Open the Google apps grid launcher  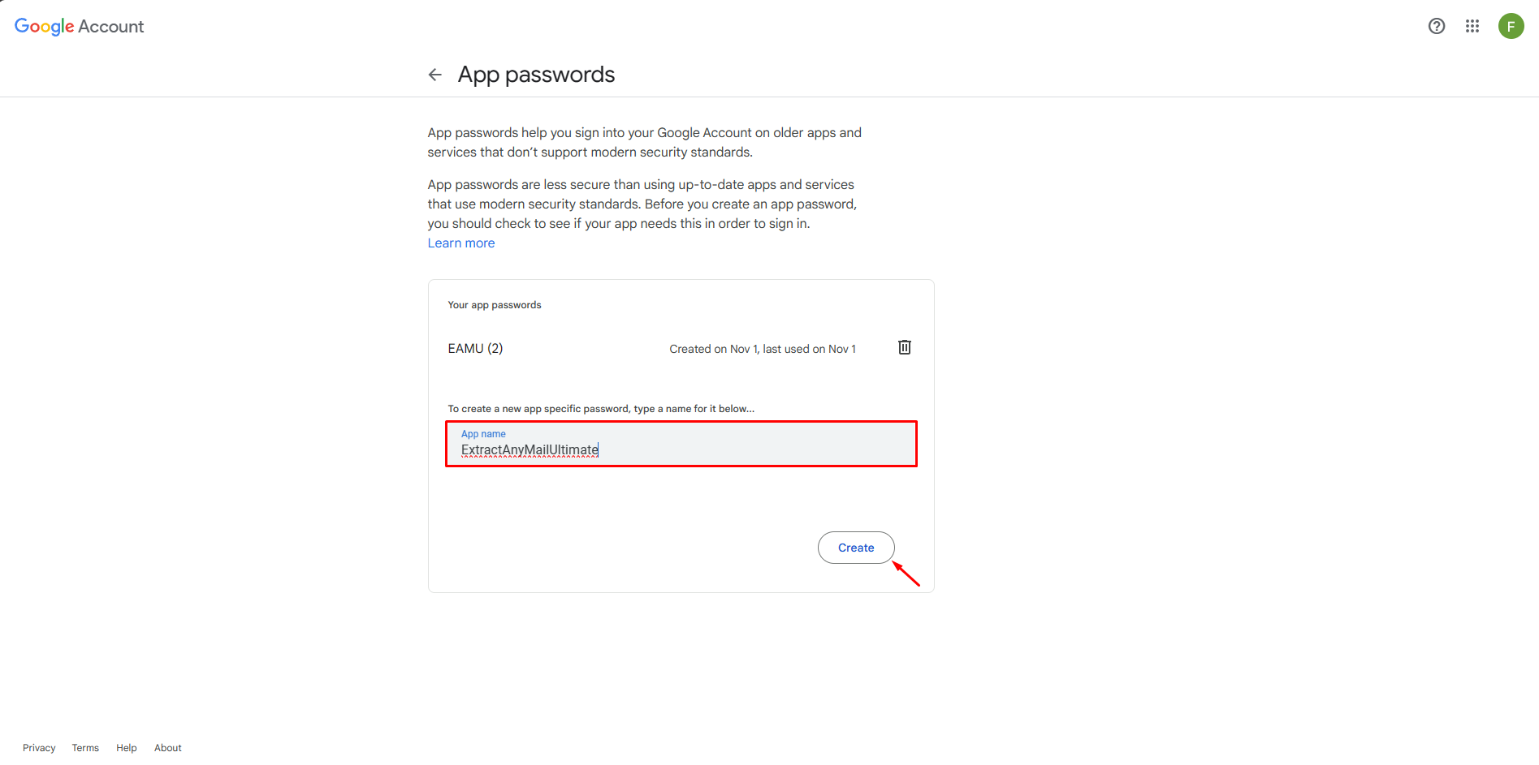click(1472, 26)
